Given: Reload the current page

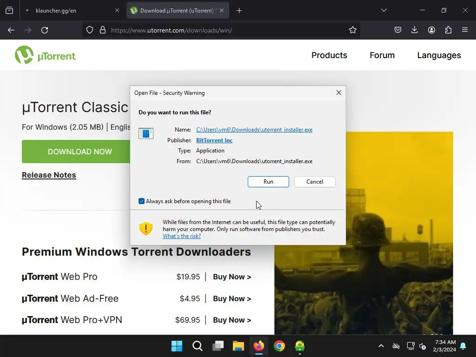Looking at the screenshot, I should [45, 30].
